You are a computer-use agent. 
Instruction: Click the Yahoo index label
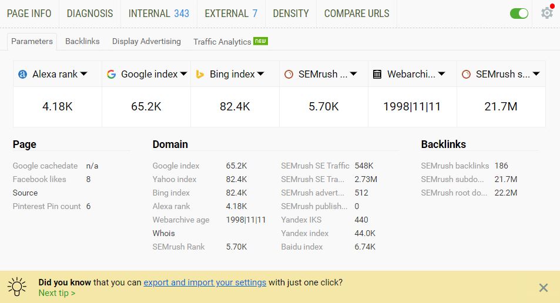coord(175,179)
